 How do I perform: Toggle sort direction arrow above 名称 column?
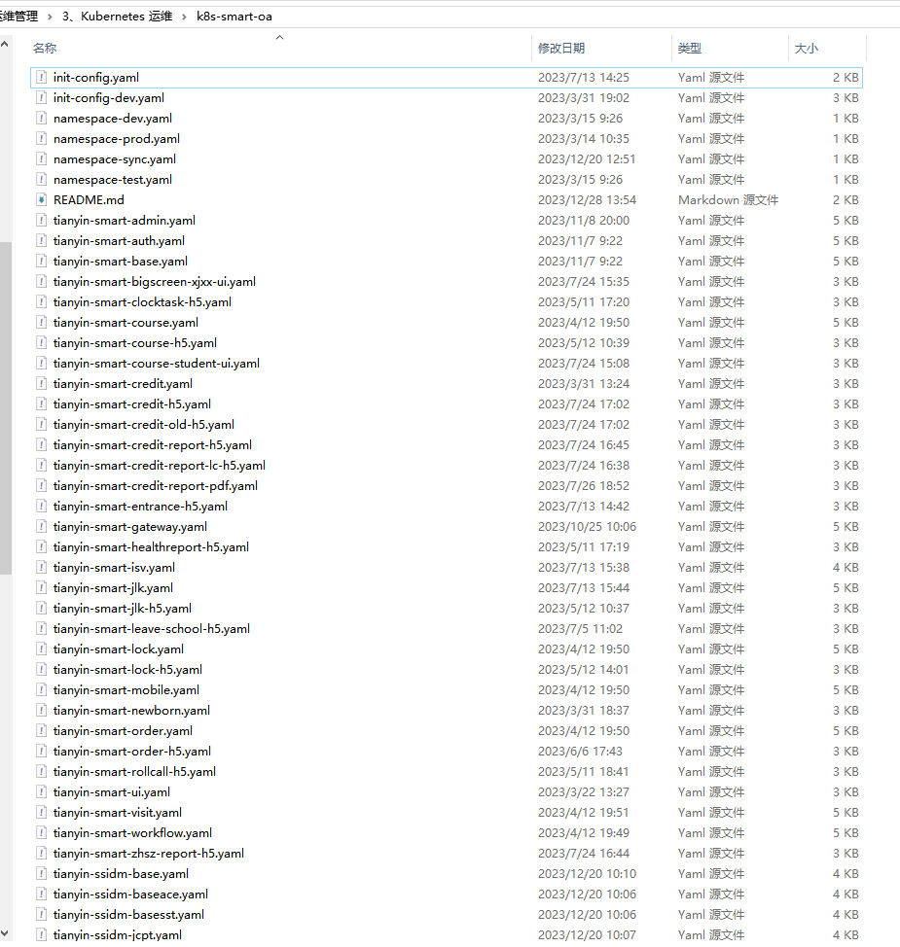pos(280,38)
